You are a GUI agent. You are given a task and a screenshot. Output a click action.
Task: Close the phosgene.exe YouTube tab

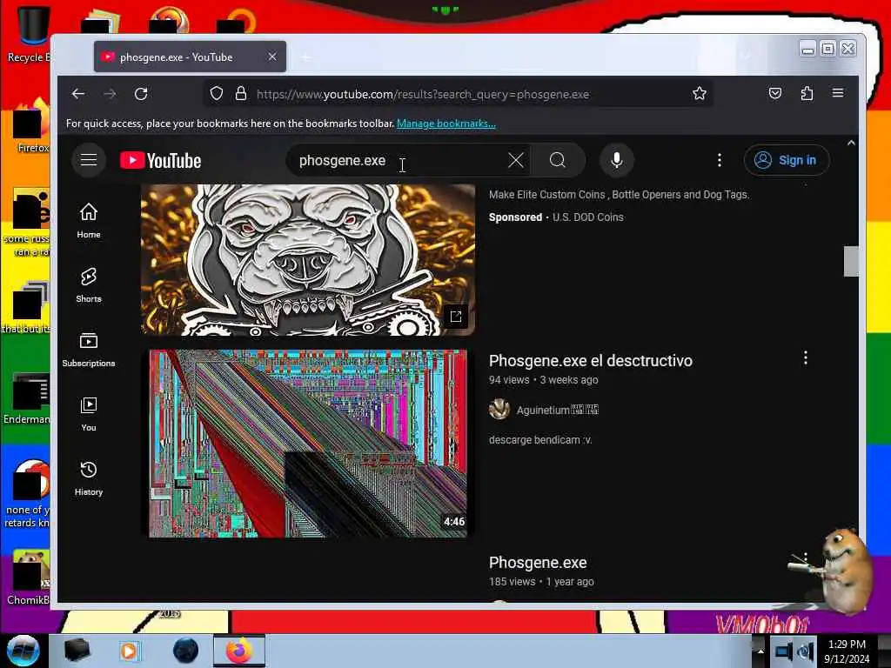[272, 57]
